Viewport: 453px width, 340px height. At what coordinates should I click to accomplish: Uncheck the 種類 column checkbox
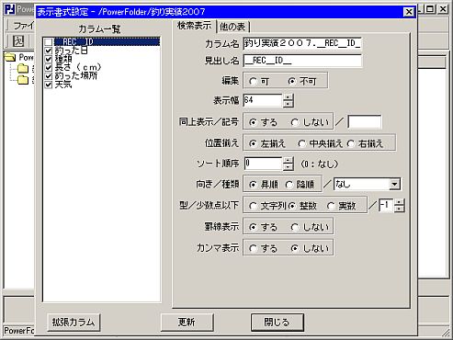(49, 59)
